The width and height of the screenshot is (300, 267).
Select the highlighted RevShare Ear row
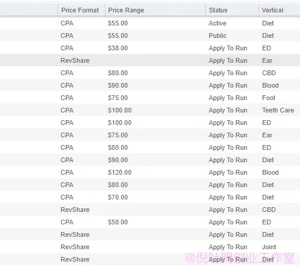(150, 60)
